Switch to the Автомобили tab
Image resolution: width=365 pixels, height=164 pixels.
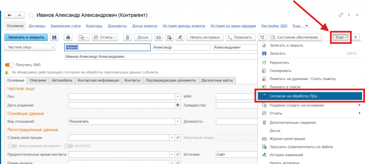pyautogui.click(x=62, y=80)
